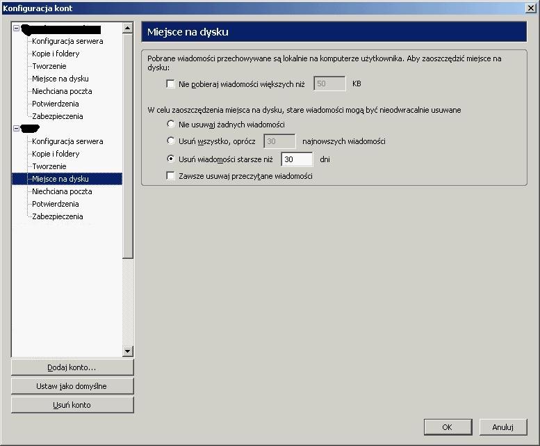
Task: Open Niechciana poczta under second account
Action: pyautogui.click(x=62, y=191)
